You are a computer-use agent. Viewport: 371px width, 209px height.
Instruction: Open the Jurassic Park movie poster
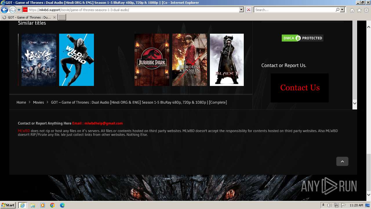coord(152,60)
